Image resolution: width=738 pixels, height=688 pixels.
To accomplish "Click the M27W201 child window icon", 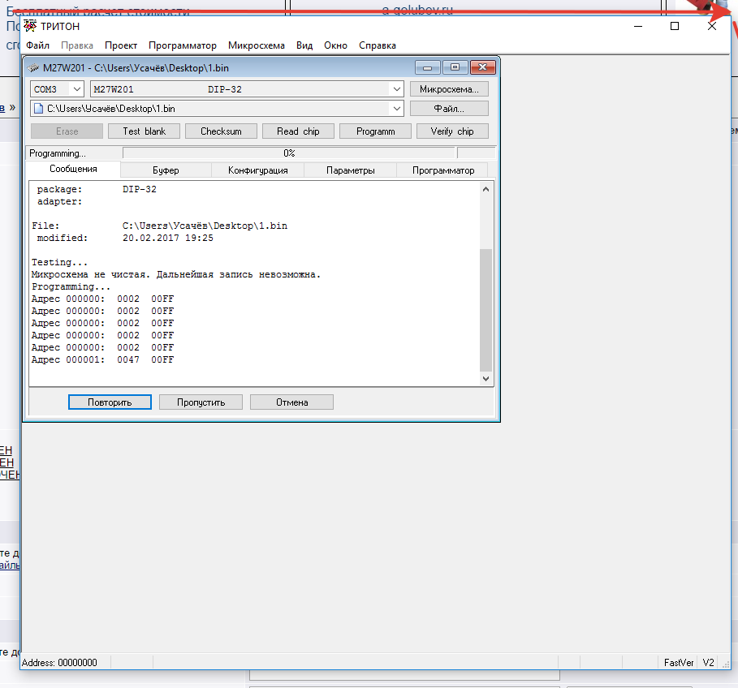I will [33, 67].
